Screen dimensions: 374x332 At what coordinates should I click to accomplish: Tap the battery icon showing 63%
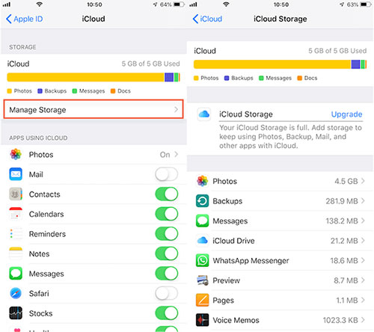coord(366,4)
